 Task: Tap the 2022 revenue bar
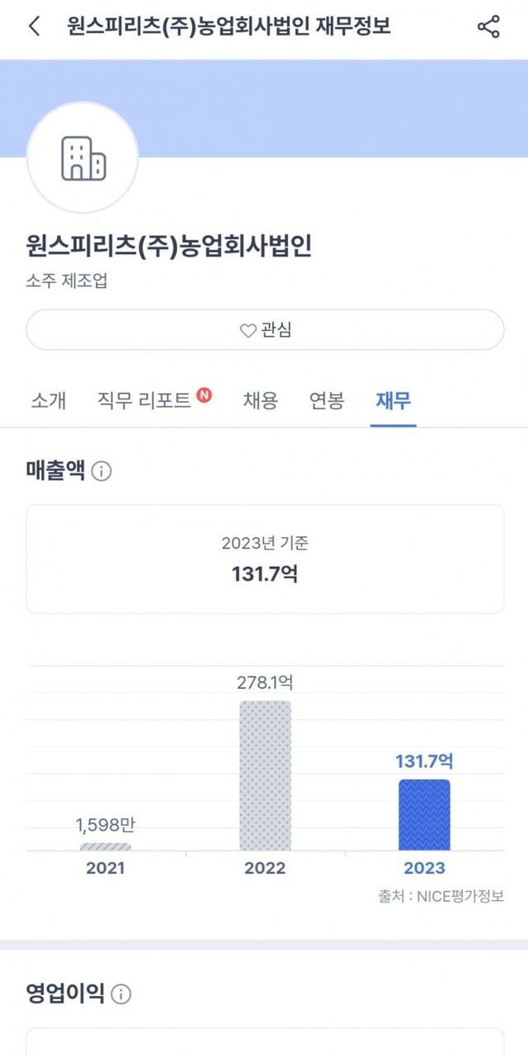[265, 775]
